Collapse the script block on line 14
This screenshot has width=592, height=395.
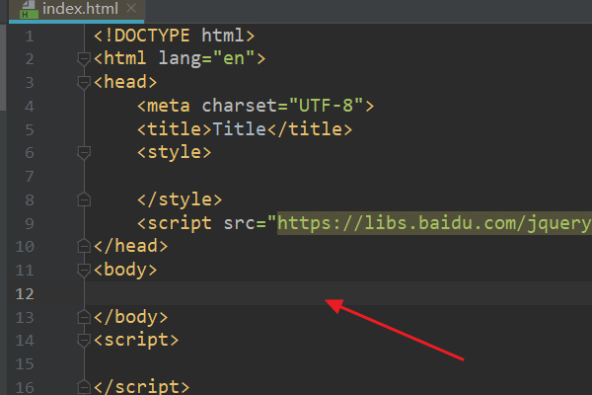point(84,340)
